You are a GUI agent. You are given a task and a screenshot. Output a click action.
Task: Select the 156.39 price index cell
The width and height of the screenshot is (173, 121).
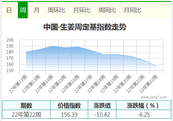click(x=69, y=114)
